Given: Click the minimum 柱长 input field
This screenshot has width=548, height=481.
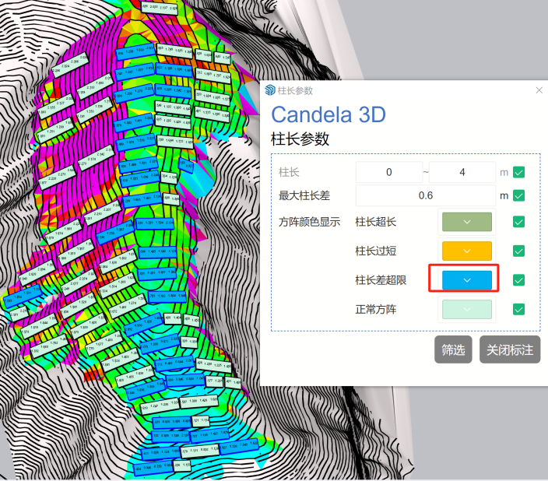Looking at the screenshot, I should (389, 173).
